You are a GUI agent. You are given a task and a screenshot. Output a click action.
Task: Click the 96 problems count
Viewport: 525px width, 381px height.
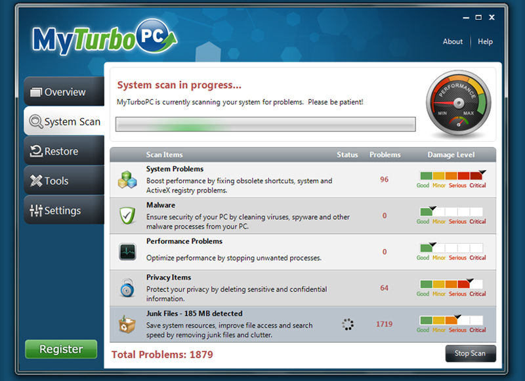coord(385,179)
